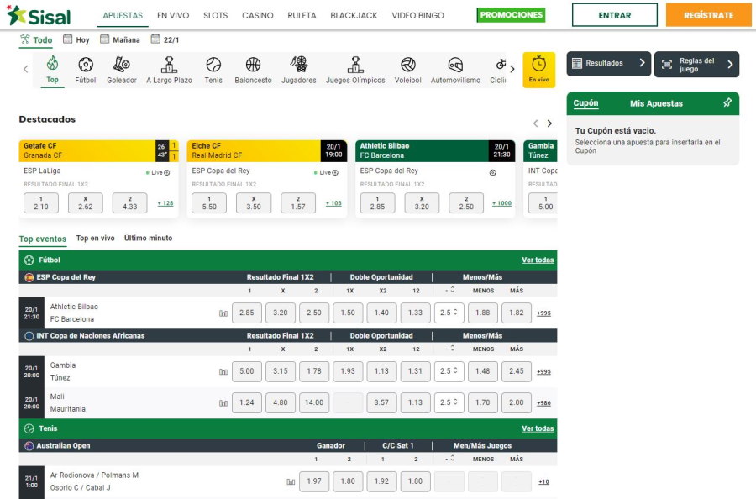This screenshot has height=499, width=756.
Task: Click the Sisal logo
Action: click(x=39, y=15)
